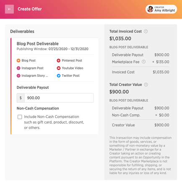The image size is (182, 184).
Task: Click Total Creator Value help icon
Action: (146, 84)
